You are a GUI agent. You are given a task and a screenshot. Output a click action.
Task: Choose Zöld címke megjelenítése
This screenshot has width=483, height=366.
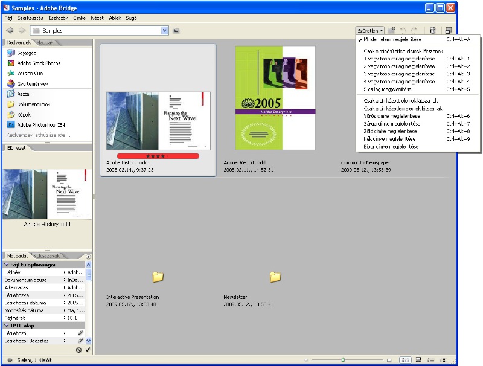click(418, 131)
